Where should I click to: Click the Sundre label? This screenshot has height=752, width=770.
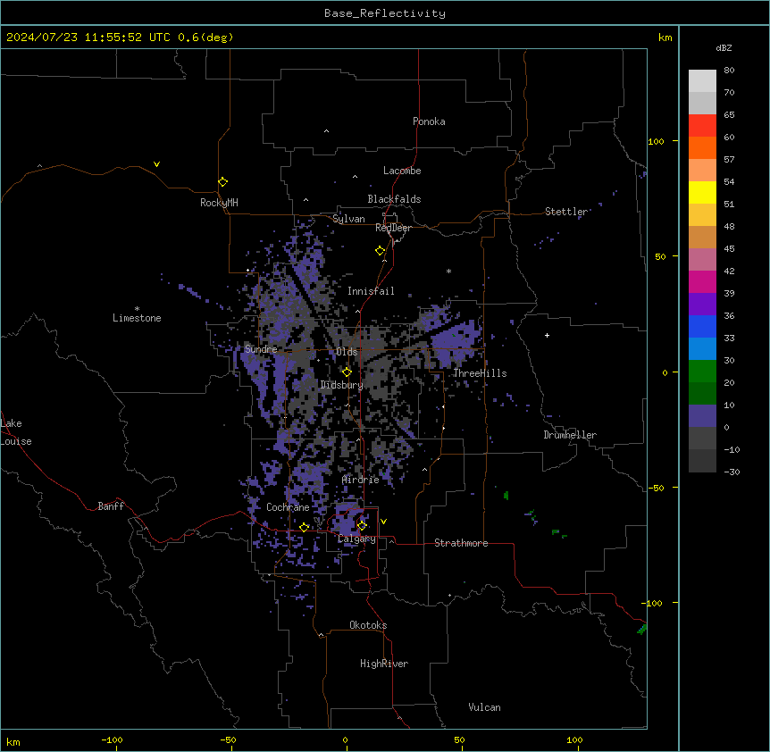(261, 349)
